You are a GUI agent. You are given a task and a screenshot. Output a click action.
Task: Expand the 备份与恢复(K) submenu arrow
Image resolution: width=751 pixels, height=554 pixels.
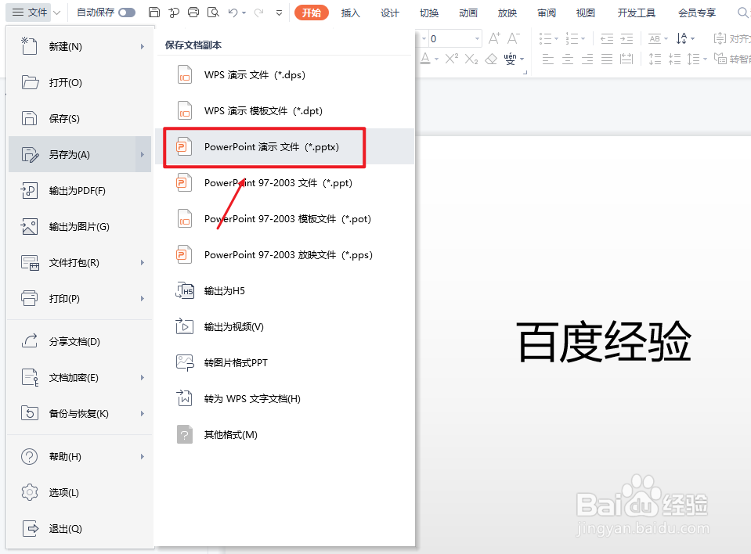click(143, 413)
